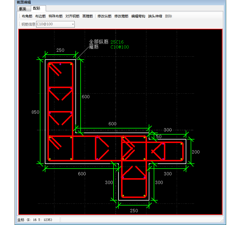Image resolution: width=232 pixels, height=225 pixels.
Task: Click the 50 offset dimension
Action: click(x=159, y=137)
